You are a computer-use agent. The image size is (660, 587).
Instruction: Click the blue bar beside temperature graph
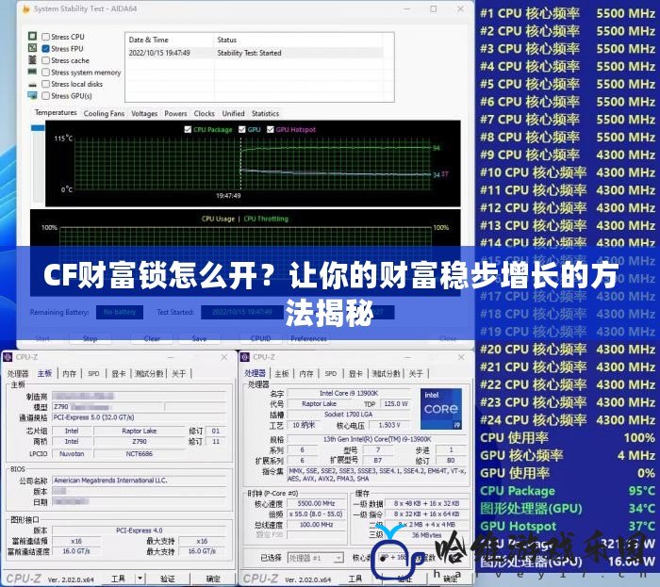point(38,127)
